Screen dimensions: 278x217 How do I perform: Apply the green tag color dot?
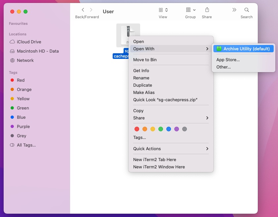point(161,129)
